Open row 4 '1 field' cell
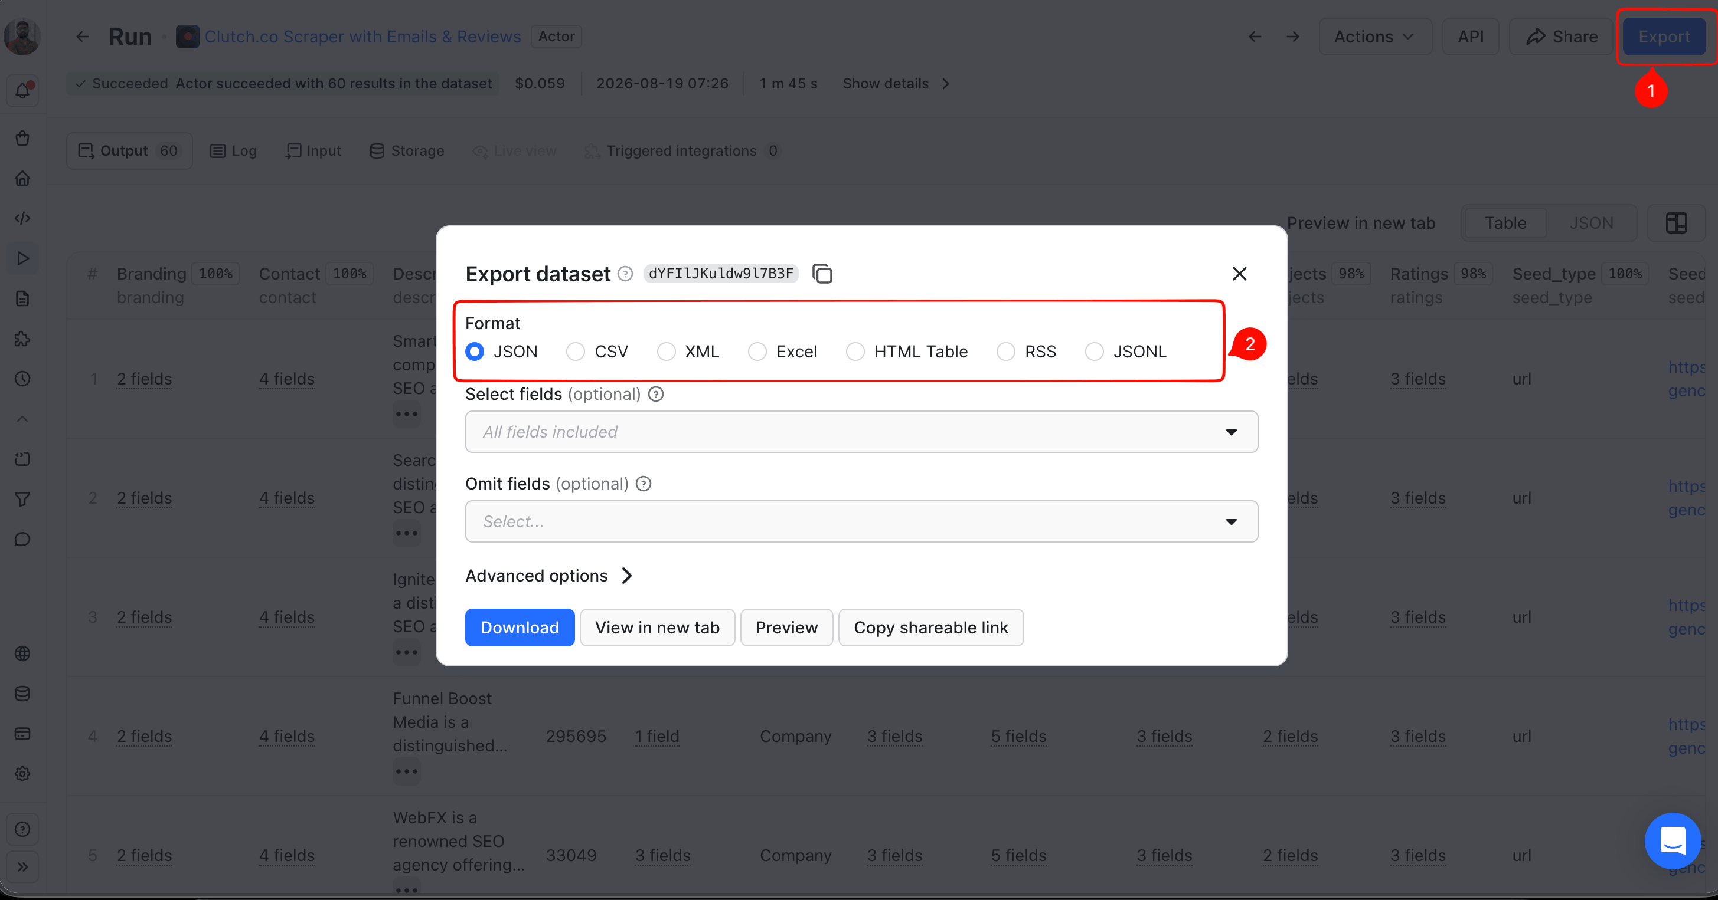The image size is (1718, 900). [x=657, y=736]
